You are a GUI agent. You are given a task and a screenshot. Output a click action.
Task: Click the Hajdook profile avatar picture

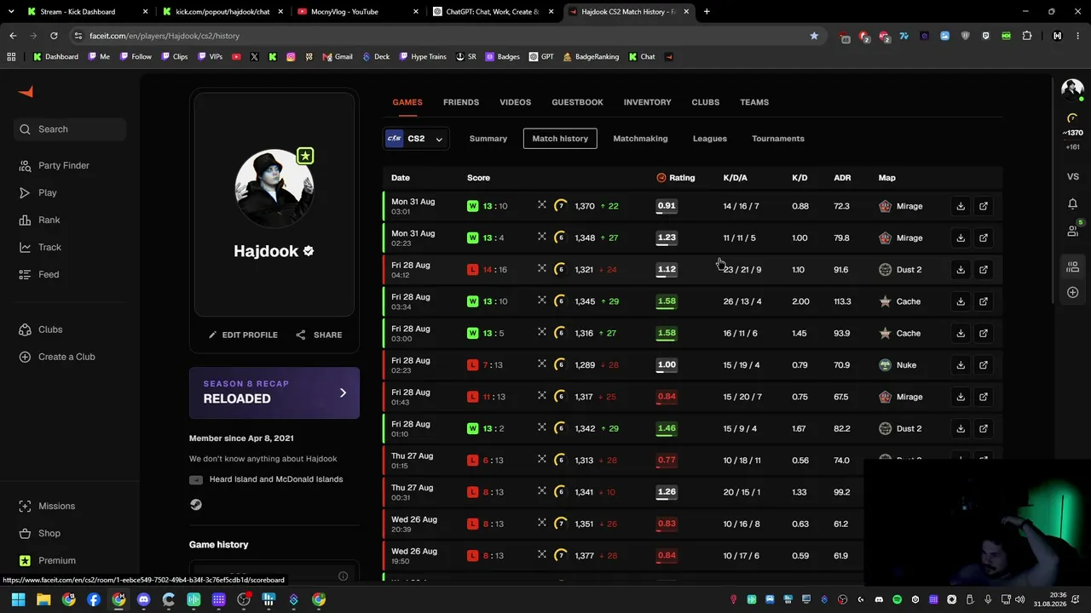coord(274,188)
